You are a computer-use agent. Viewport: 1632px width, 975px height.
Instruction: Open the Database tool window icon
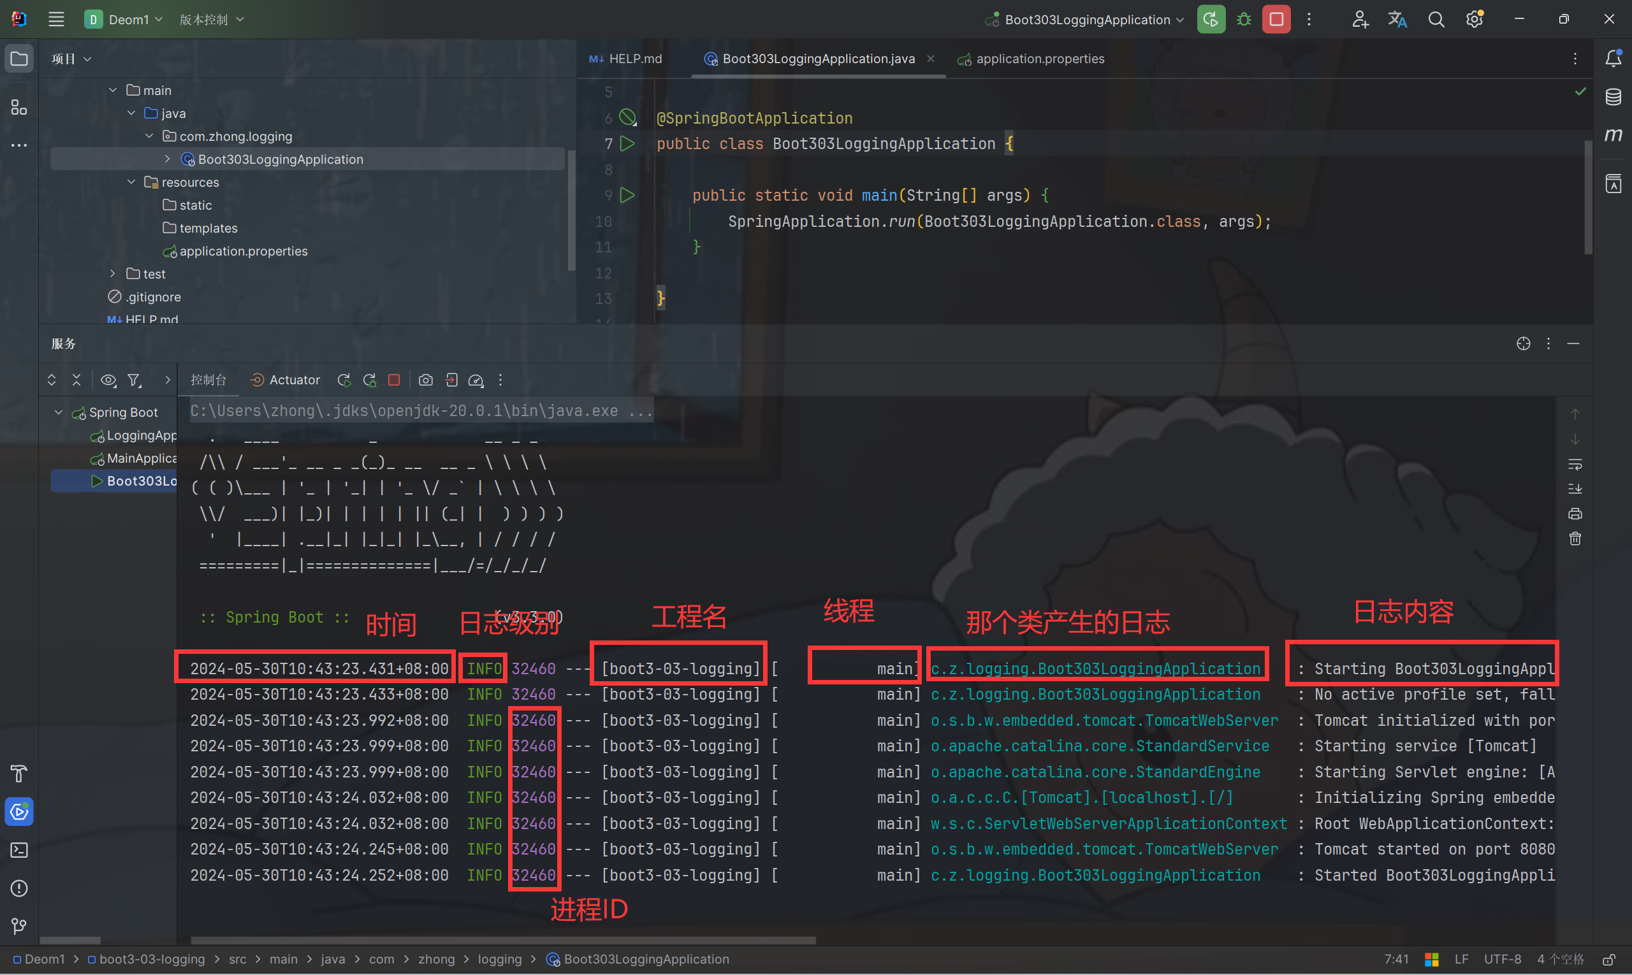click(x=1613, y=97)
